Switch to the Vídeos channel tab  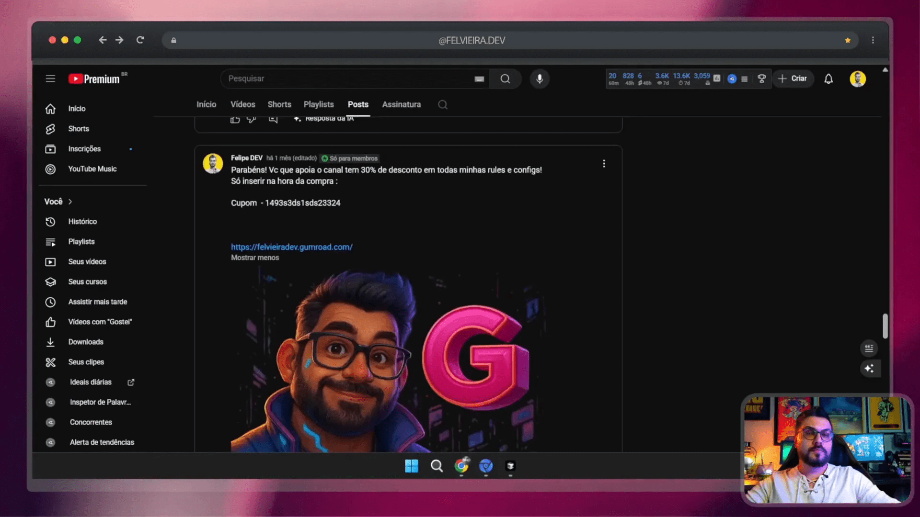pyautogui.click(x=243, y=104)
